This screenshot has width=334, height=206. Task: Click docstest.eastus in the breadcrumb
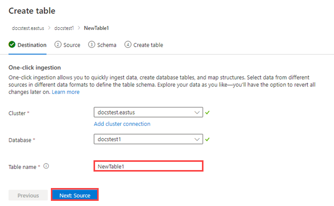[x=26, y=29]
